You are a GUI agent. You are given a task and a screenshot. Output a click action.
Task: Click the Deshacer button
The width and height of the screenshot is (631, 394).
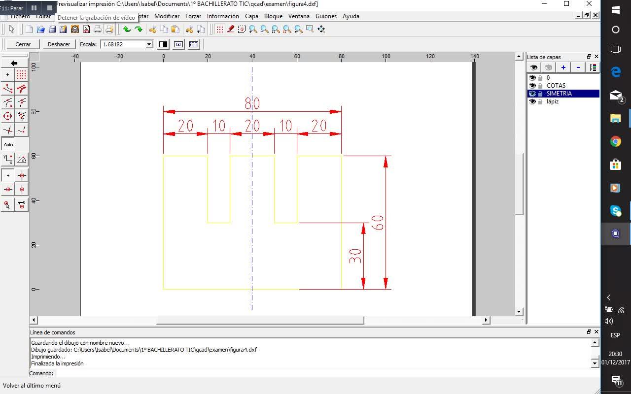59,44
